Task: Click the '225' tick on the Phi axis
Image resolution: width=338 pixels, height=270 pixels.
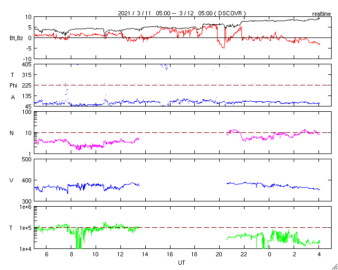Action: 27,85
